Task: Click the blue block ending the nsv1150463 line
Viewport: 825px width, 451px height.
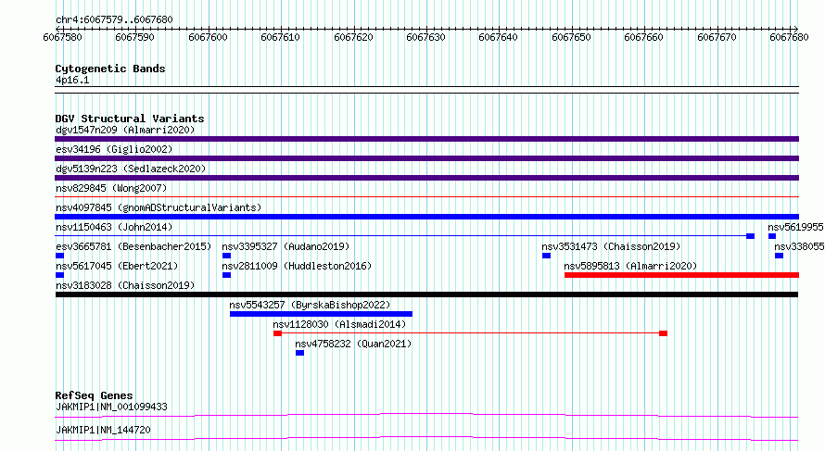Action: (x=750, y=236)
